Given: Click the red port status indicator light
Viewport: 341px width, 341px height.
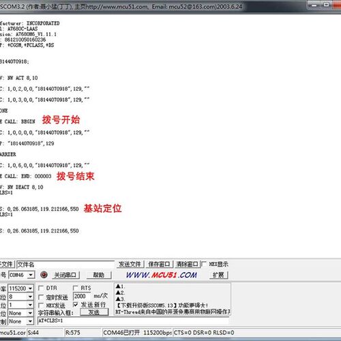Looking at the screenshot, I should pos(44,275).
